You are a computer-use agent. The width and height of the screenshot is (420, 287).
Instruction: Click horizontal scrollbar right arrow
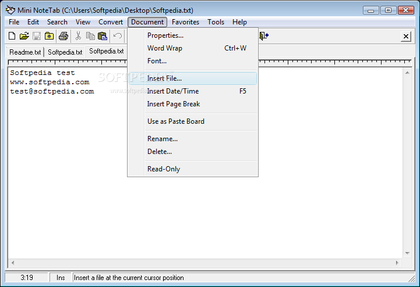tap(397, 263)
